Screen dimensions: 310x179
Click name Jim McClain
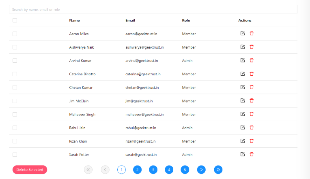(79, 101)
